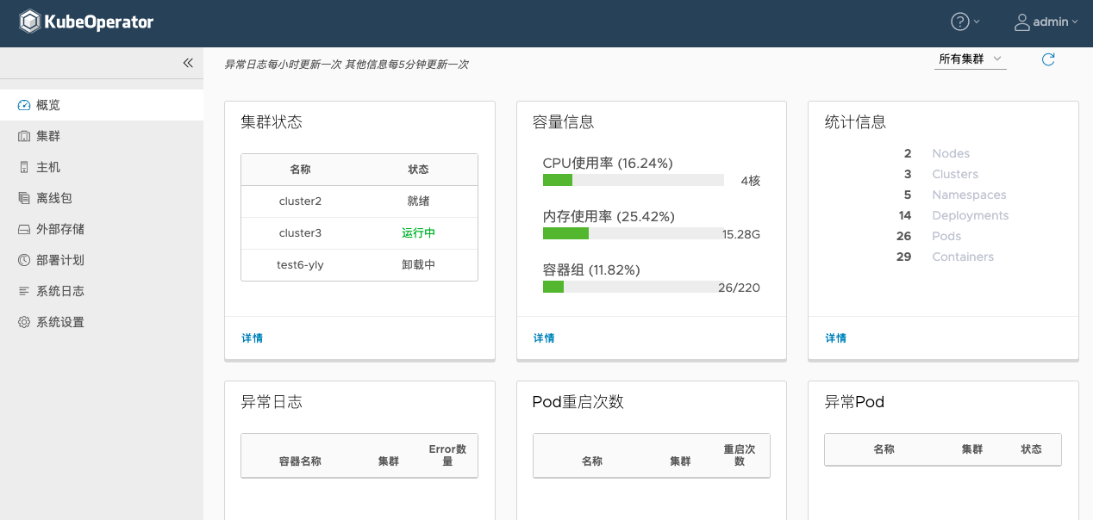Screen dimensions: 1093x520
Task: Click the admin user avatar icon
Action: coord(1021,22)
